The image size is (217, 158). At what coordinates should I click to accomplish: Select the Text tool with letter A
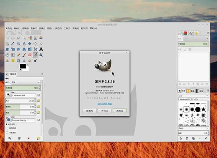pos(41,49)
